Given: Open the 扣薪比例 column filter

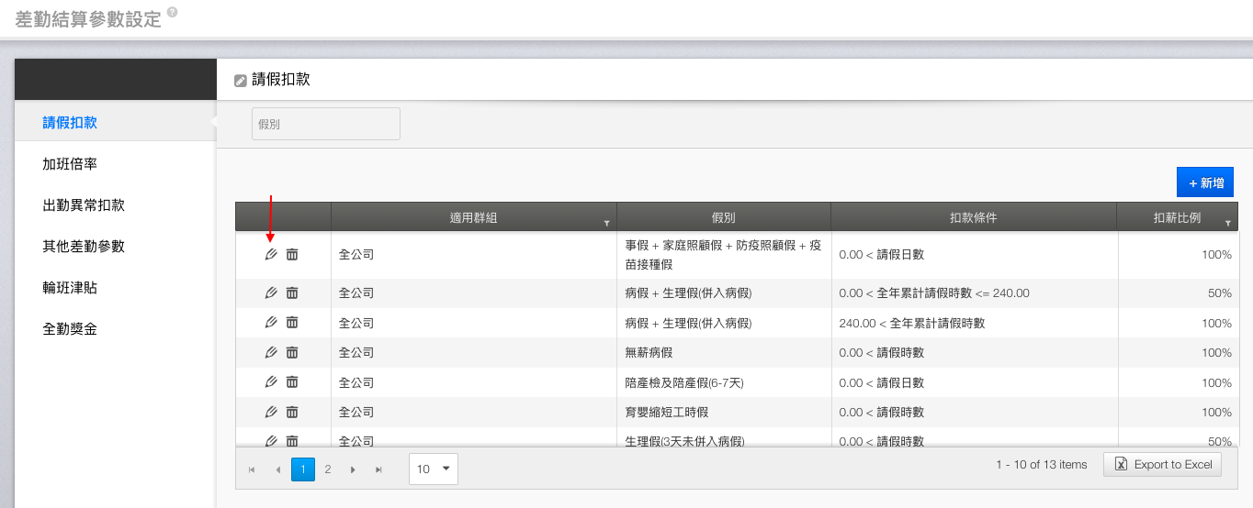Looking at the screenshot, I should [x=1227, y=223].
